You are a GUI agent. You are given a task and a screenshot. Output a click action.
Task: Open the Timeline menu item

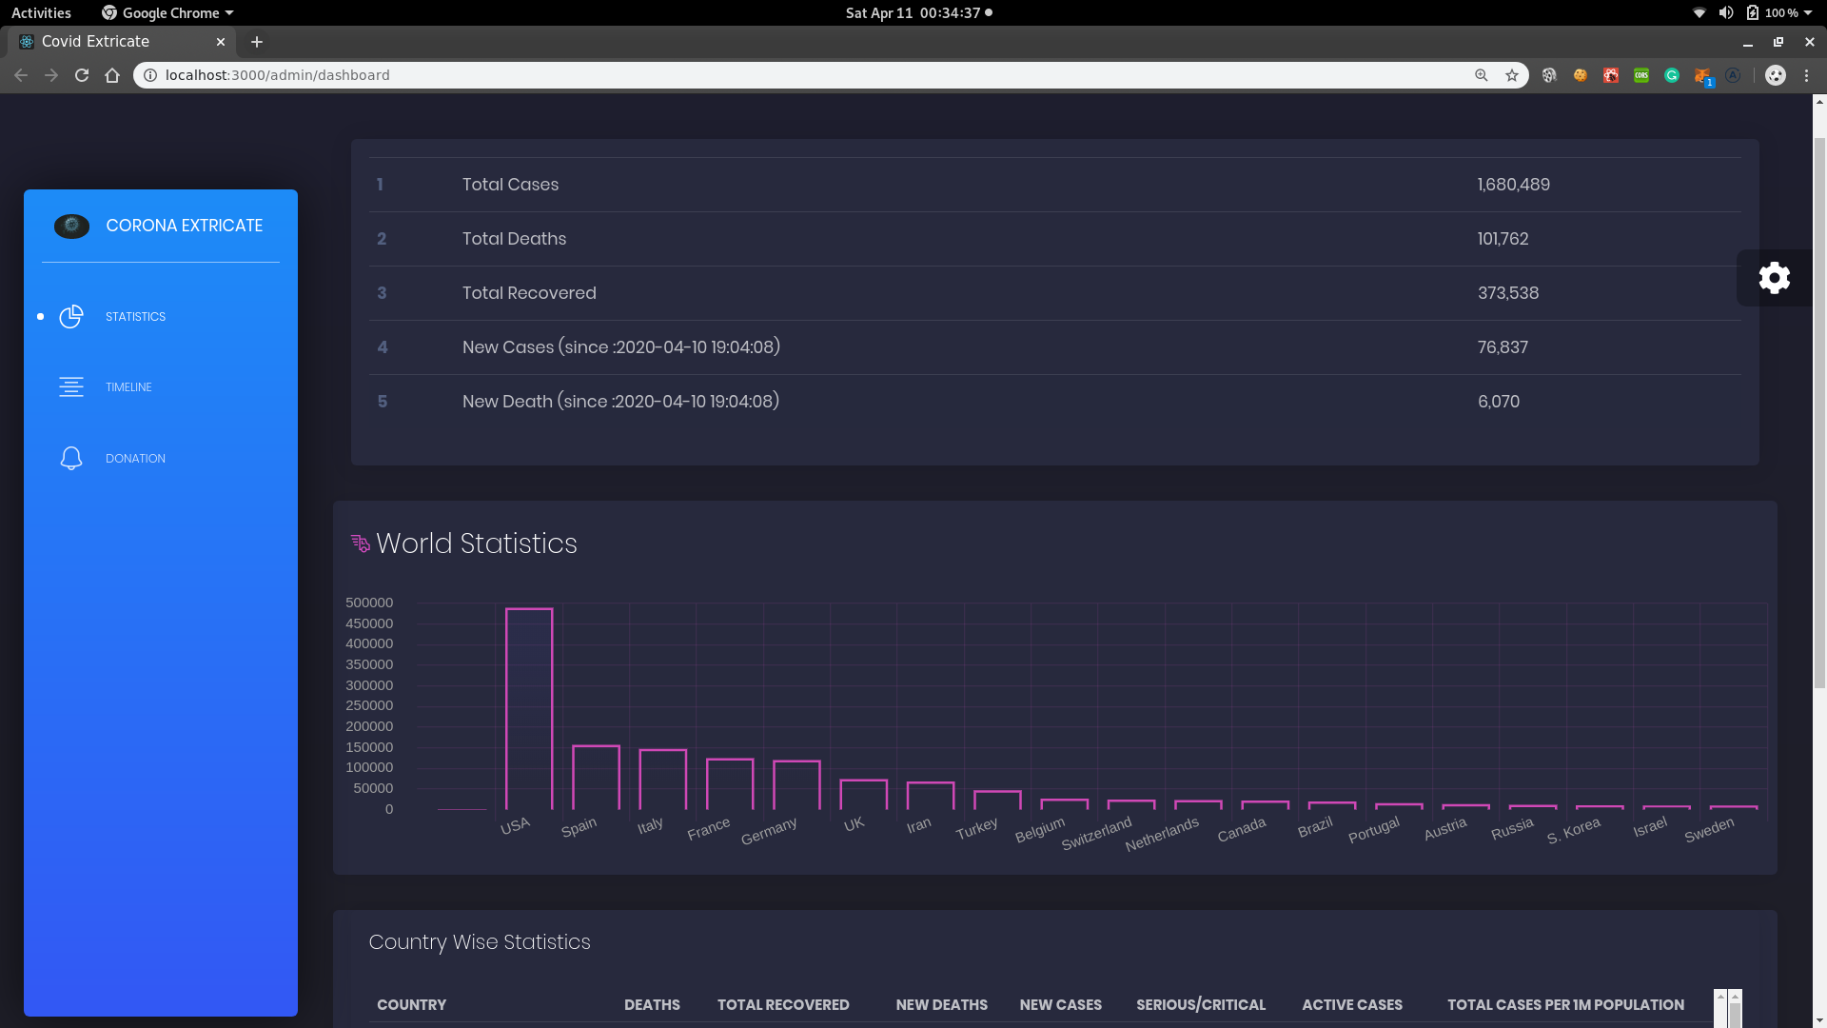[128, 387]
